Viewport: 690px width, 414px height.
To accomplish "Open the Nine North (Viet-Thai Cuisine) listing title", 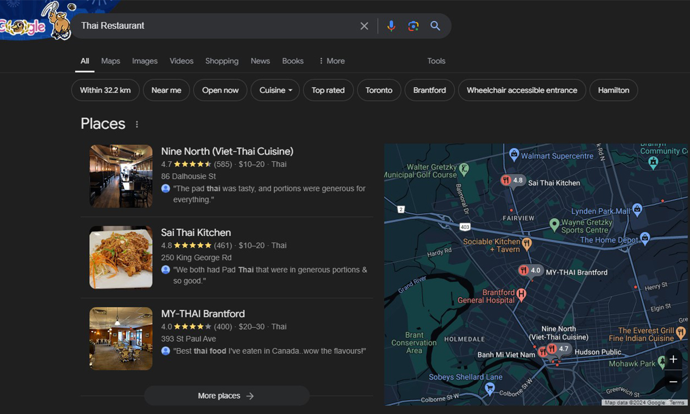I will click(227, 151).
